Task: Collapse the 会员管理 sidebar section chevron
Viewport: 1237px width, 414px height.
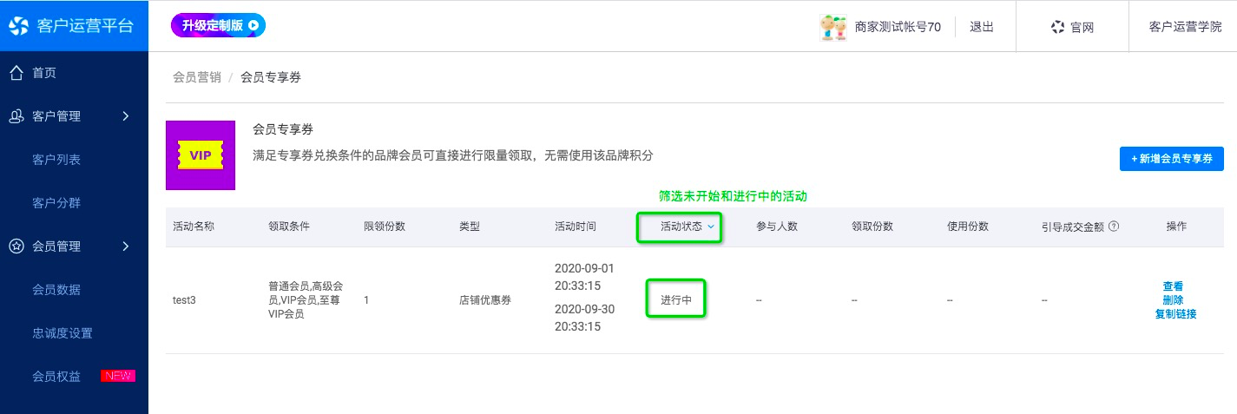Action: point(126,246)
